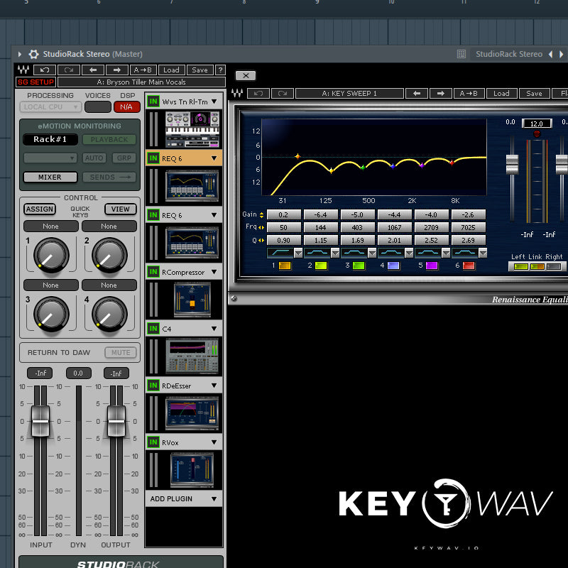Click the FL Studio preset browser grid icon
This screenshot has width=568, height=568.
(x=461, y=54)
